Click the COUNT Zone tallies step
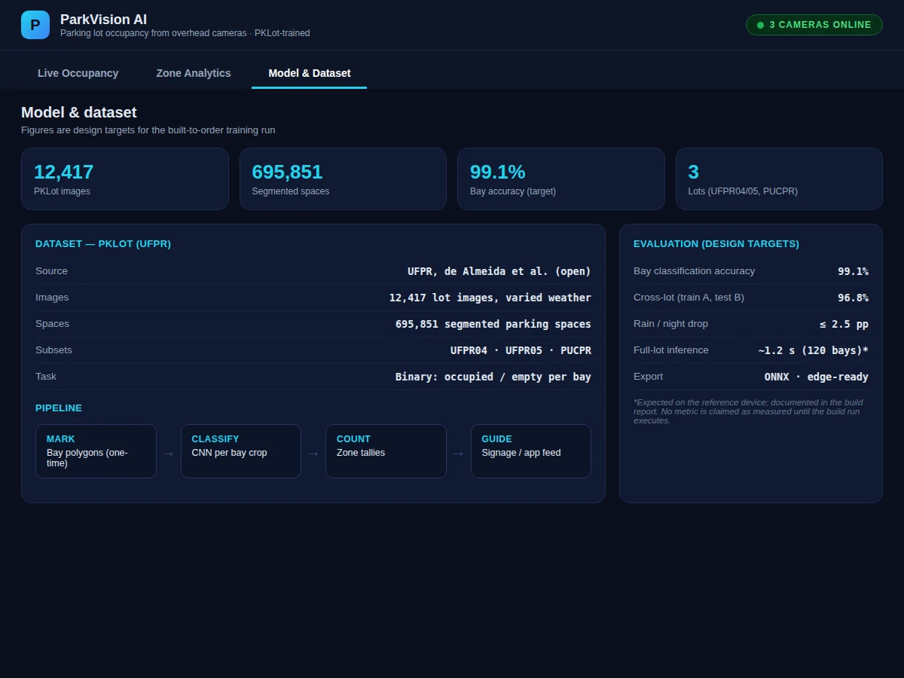 pyautogui.click(x=386, y=451)
